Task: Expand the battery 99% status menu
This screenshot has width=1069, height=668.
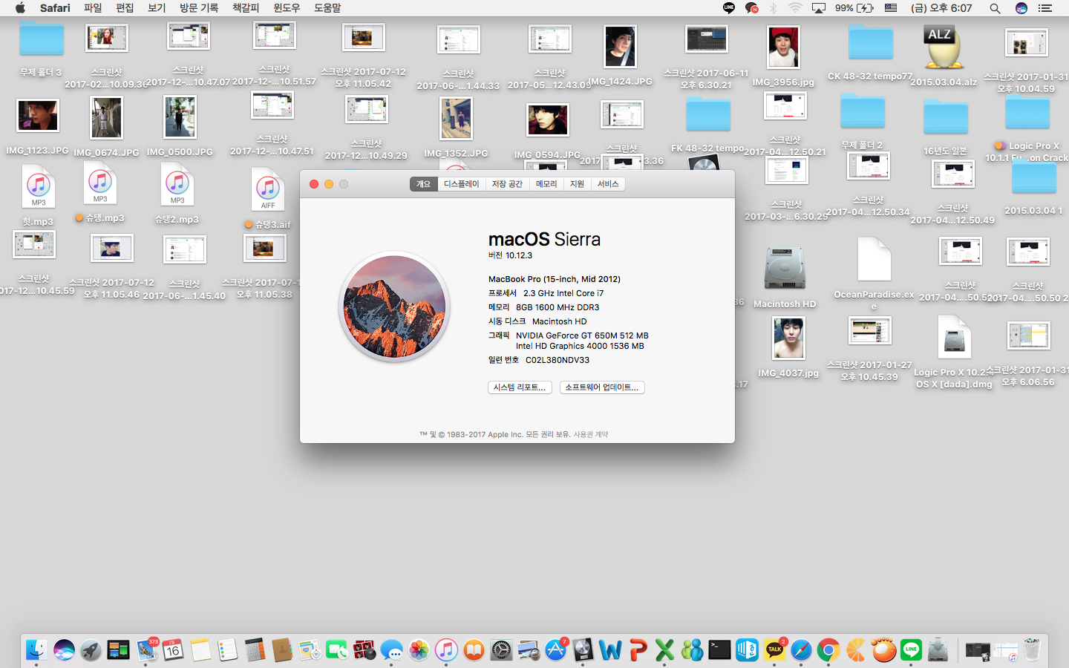Action: pos(854,8)
